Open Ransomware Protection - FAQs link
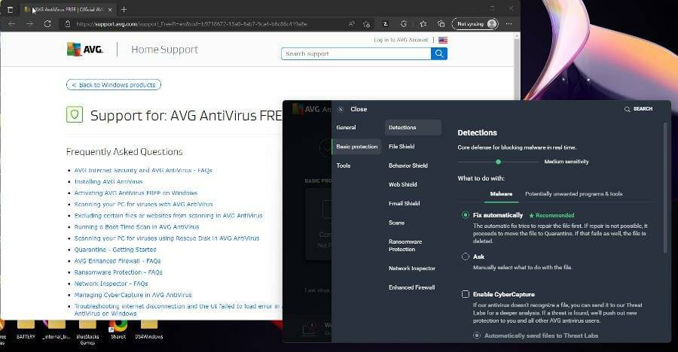 (118, 272)
